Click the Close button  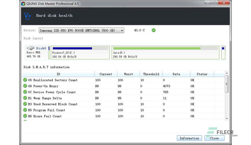[214, 138]
